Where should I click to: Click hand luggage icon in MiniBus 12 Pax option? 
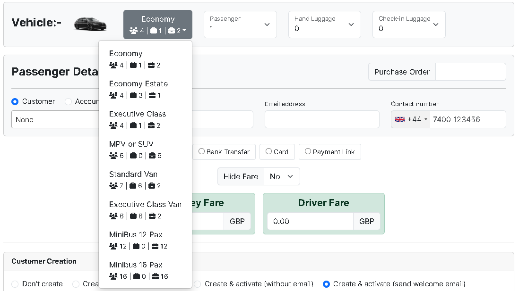pyautogui.click(x=136, y=246)
